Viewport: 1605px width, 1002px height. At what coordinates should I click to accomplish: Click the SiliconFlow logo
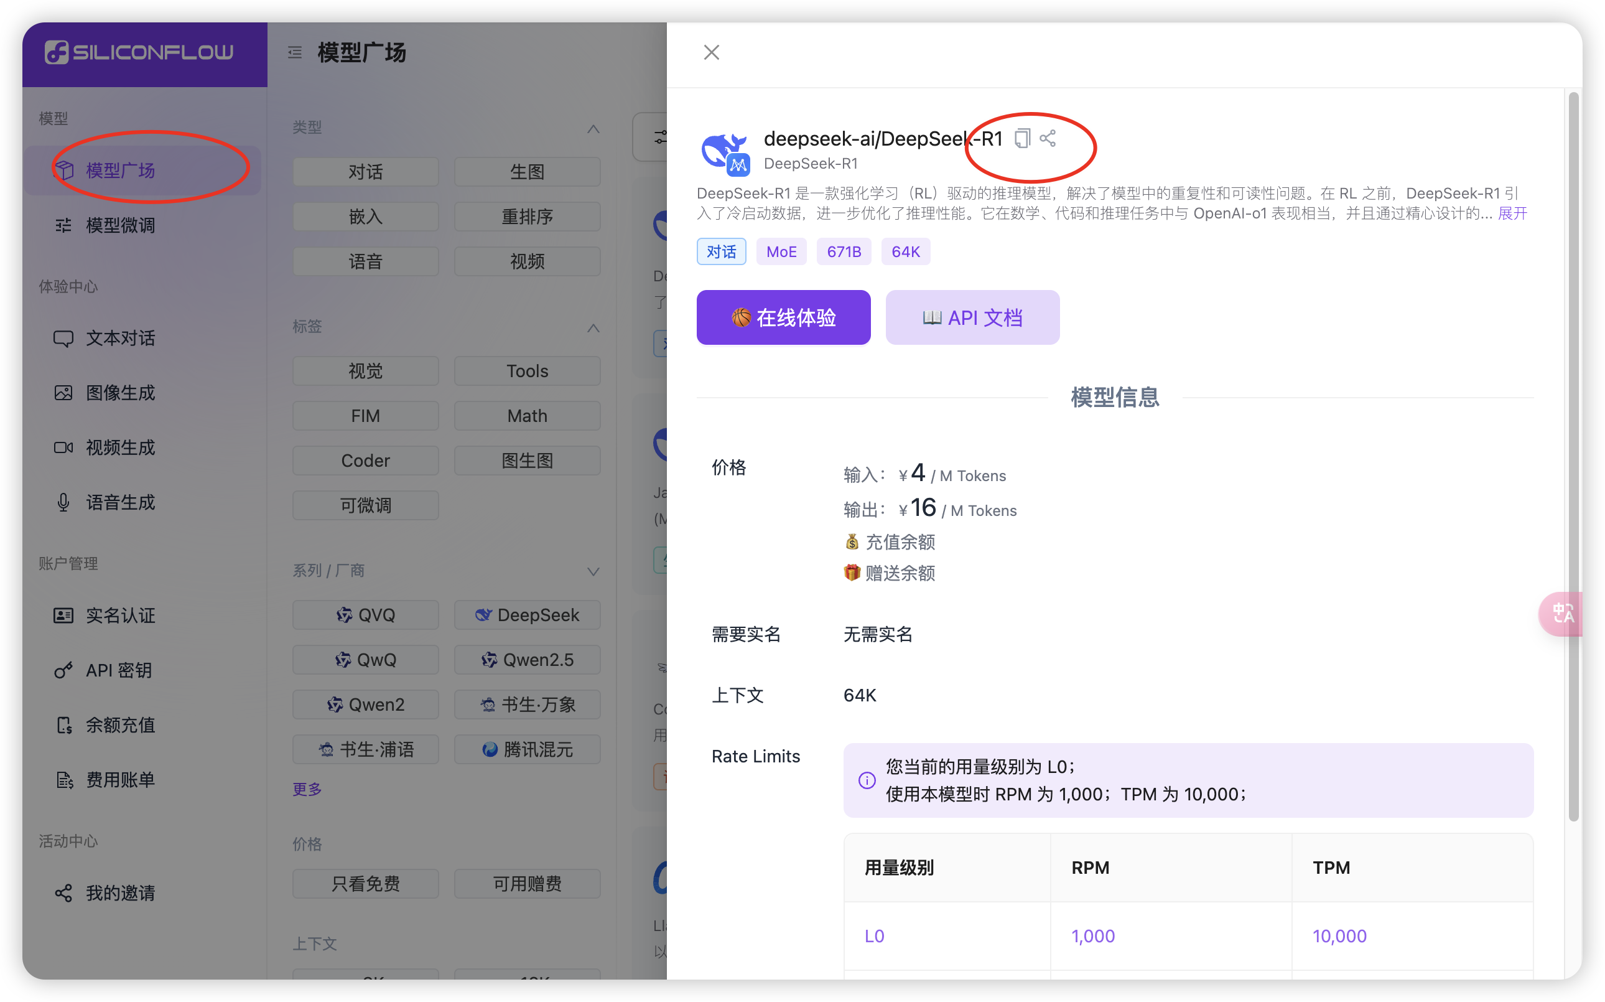tap(139, 52)
